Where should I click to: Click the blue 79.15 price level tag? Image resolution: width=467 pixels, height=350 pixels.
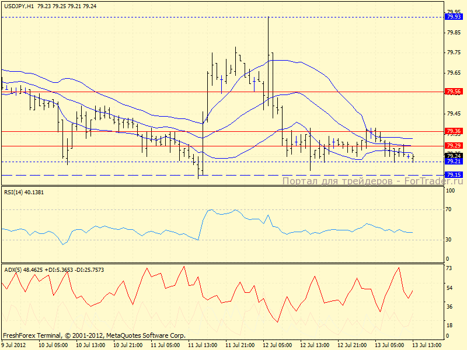(454, 174)
